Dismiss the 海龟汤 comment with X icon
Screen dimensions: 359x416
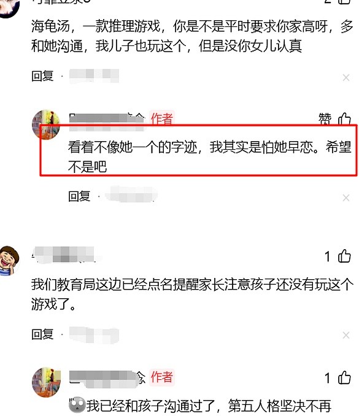(345, 78)
